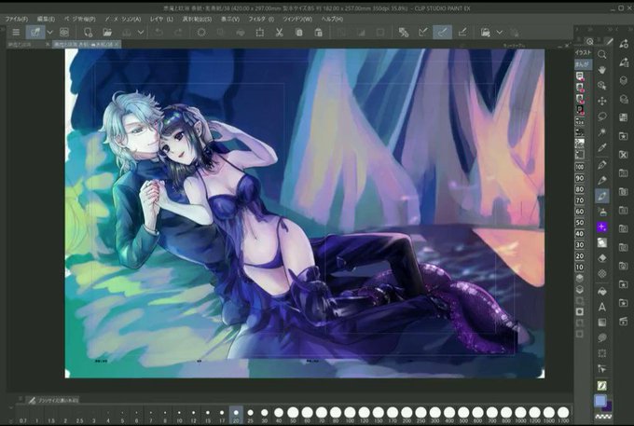
Task: Set opacity with the 60 button
Action: coord(580,212)
